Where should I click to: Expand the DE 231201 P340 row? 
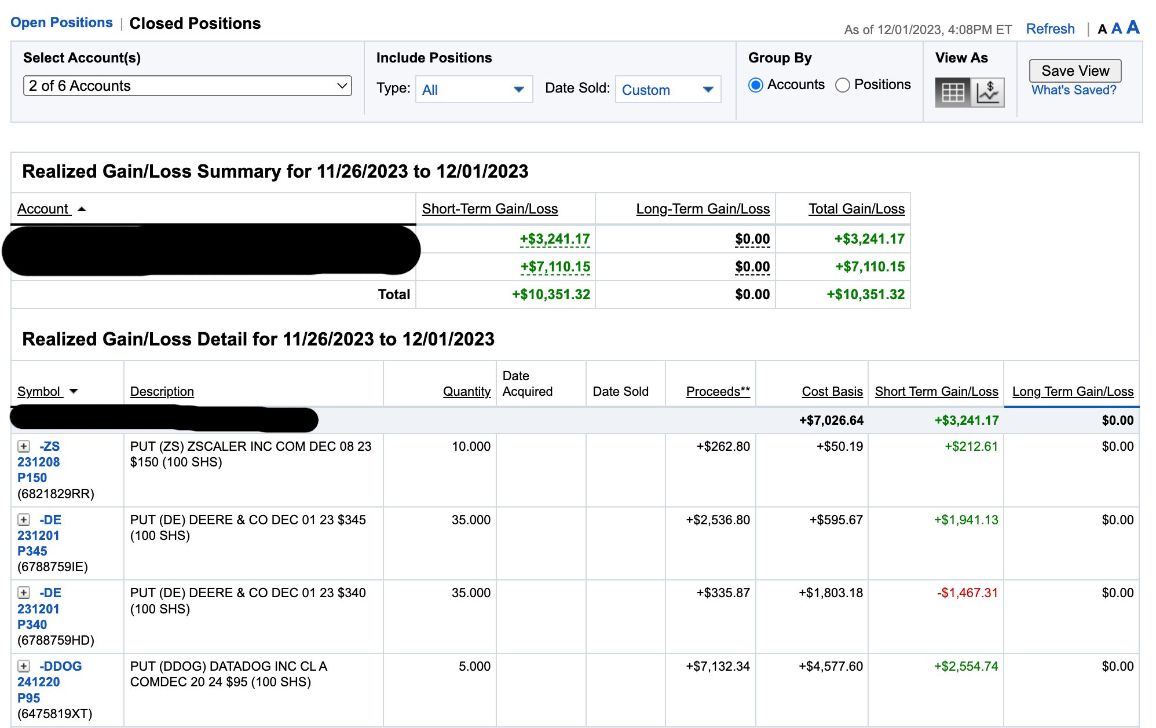click(x=24, y=593)
